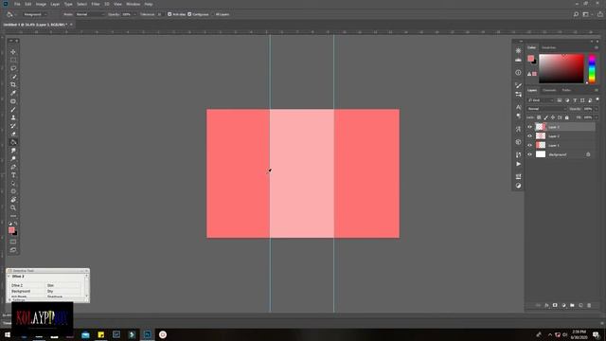Click the Tolerance input field
Image resolution: width=606 pixels, height=341 pixels.
(x=160, y=14)
